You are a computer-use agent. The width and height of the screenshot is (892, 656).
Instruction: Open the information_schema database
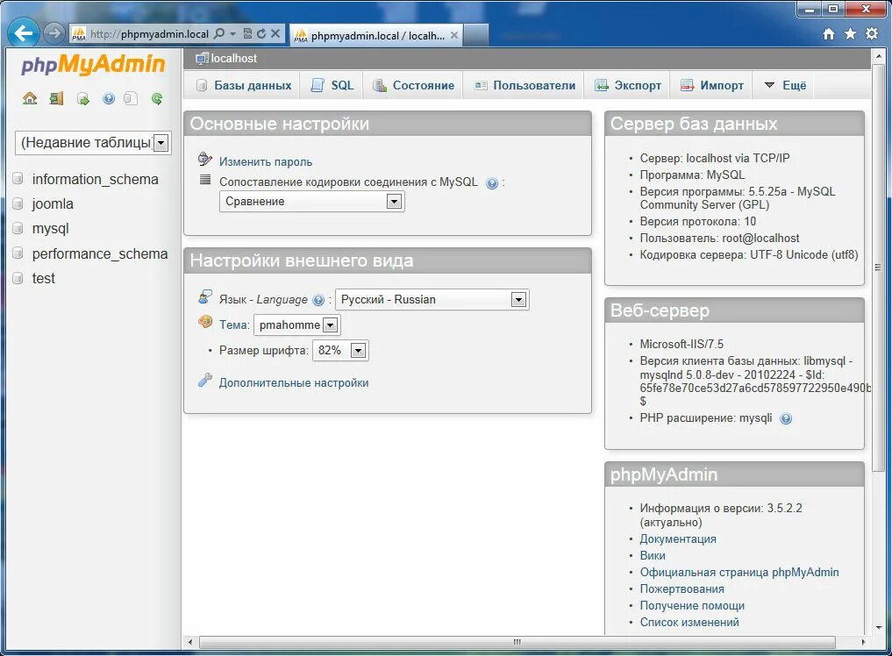click(95, 179)
